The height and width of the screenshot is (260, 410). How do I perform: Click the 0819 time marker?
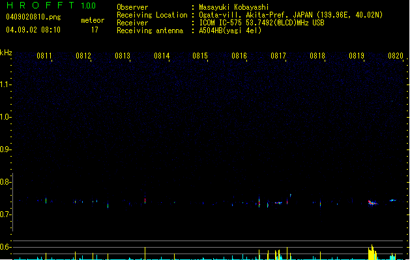357,56
